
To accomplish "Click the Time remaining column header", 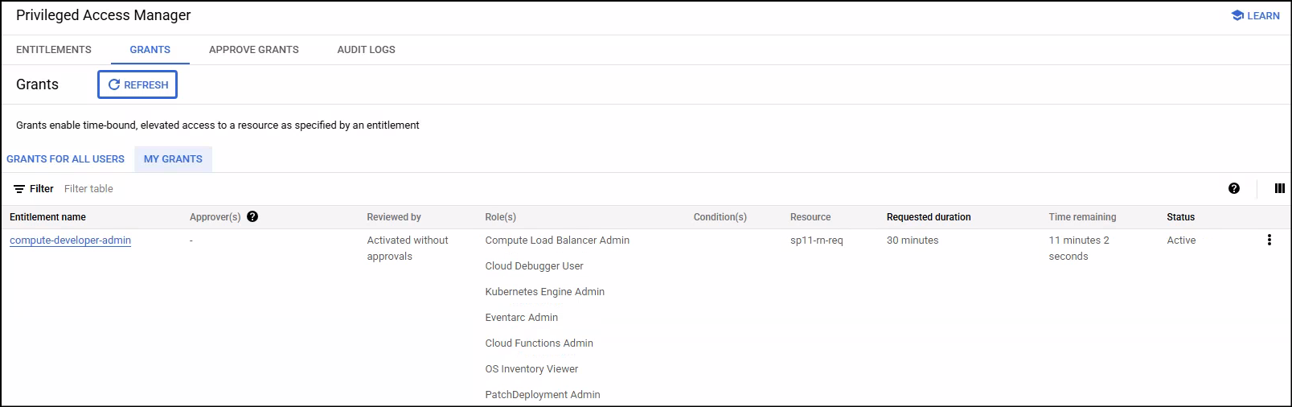I will 1082,217.
